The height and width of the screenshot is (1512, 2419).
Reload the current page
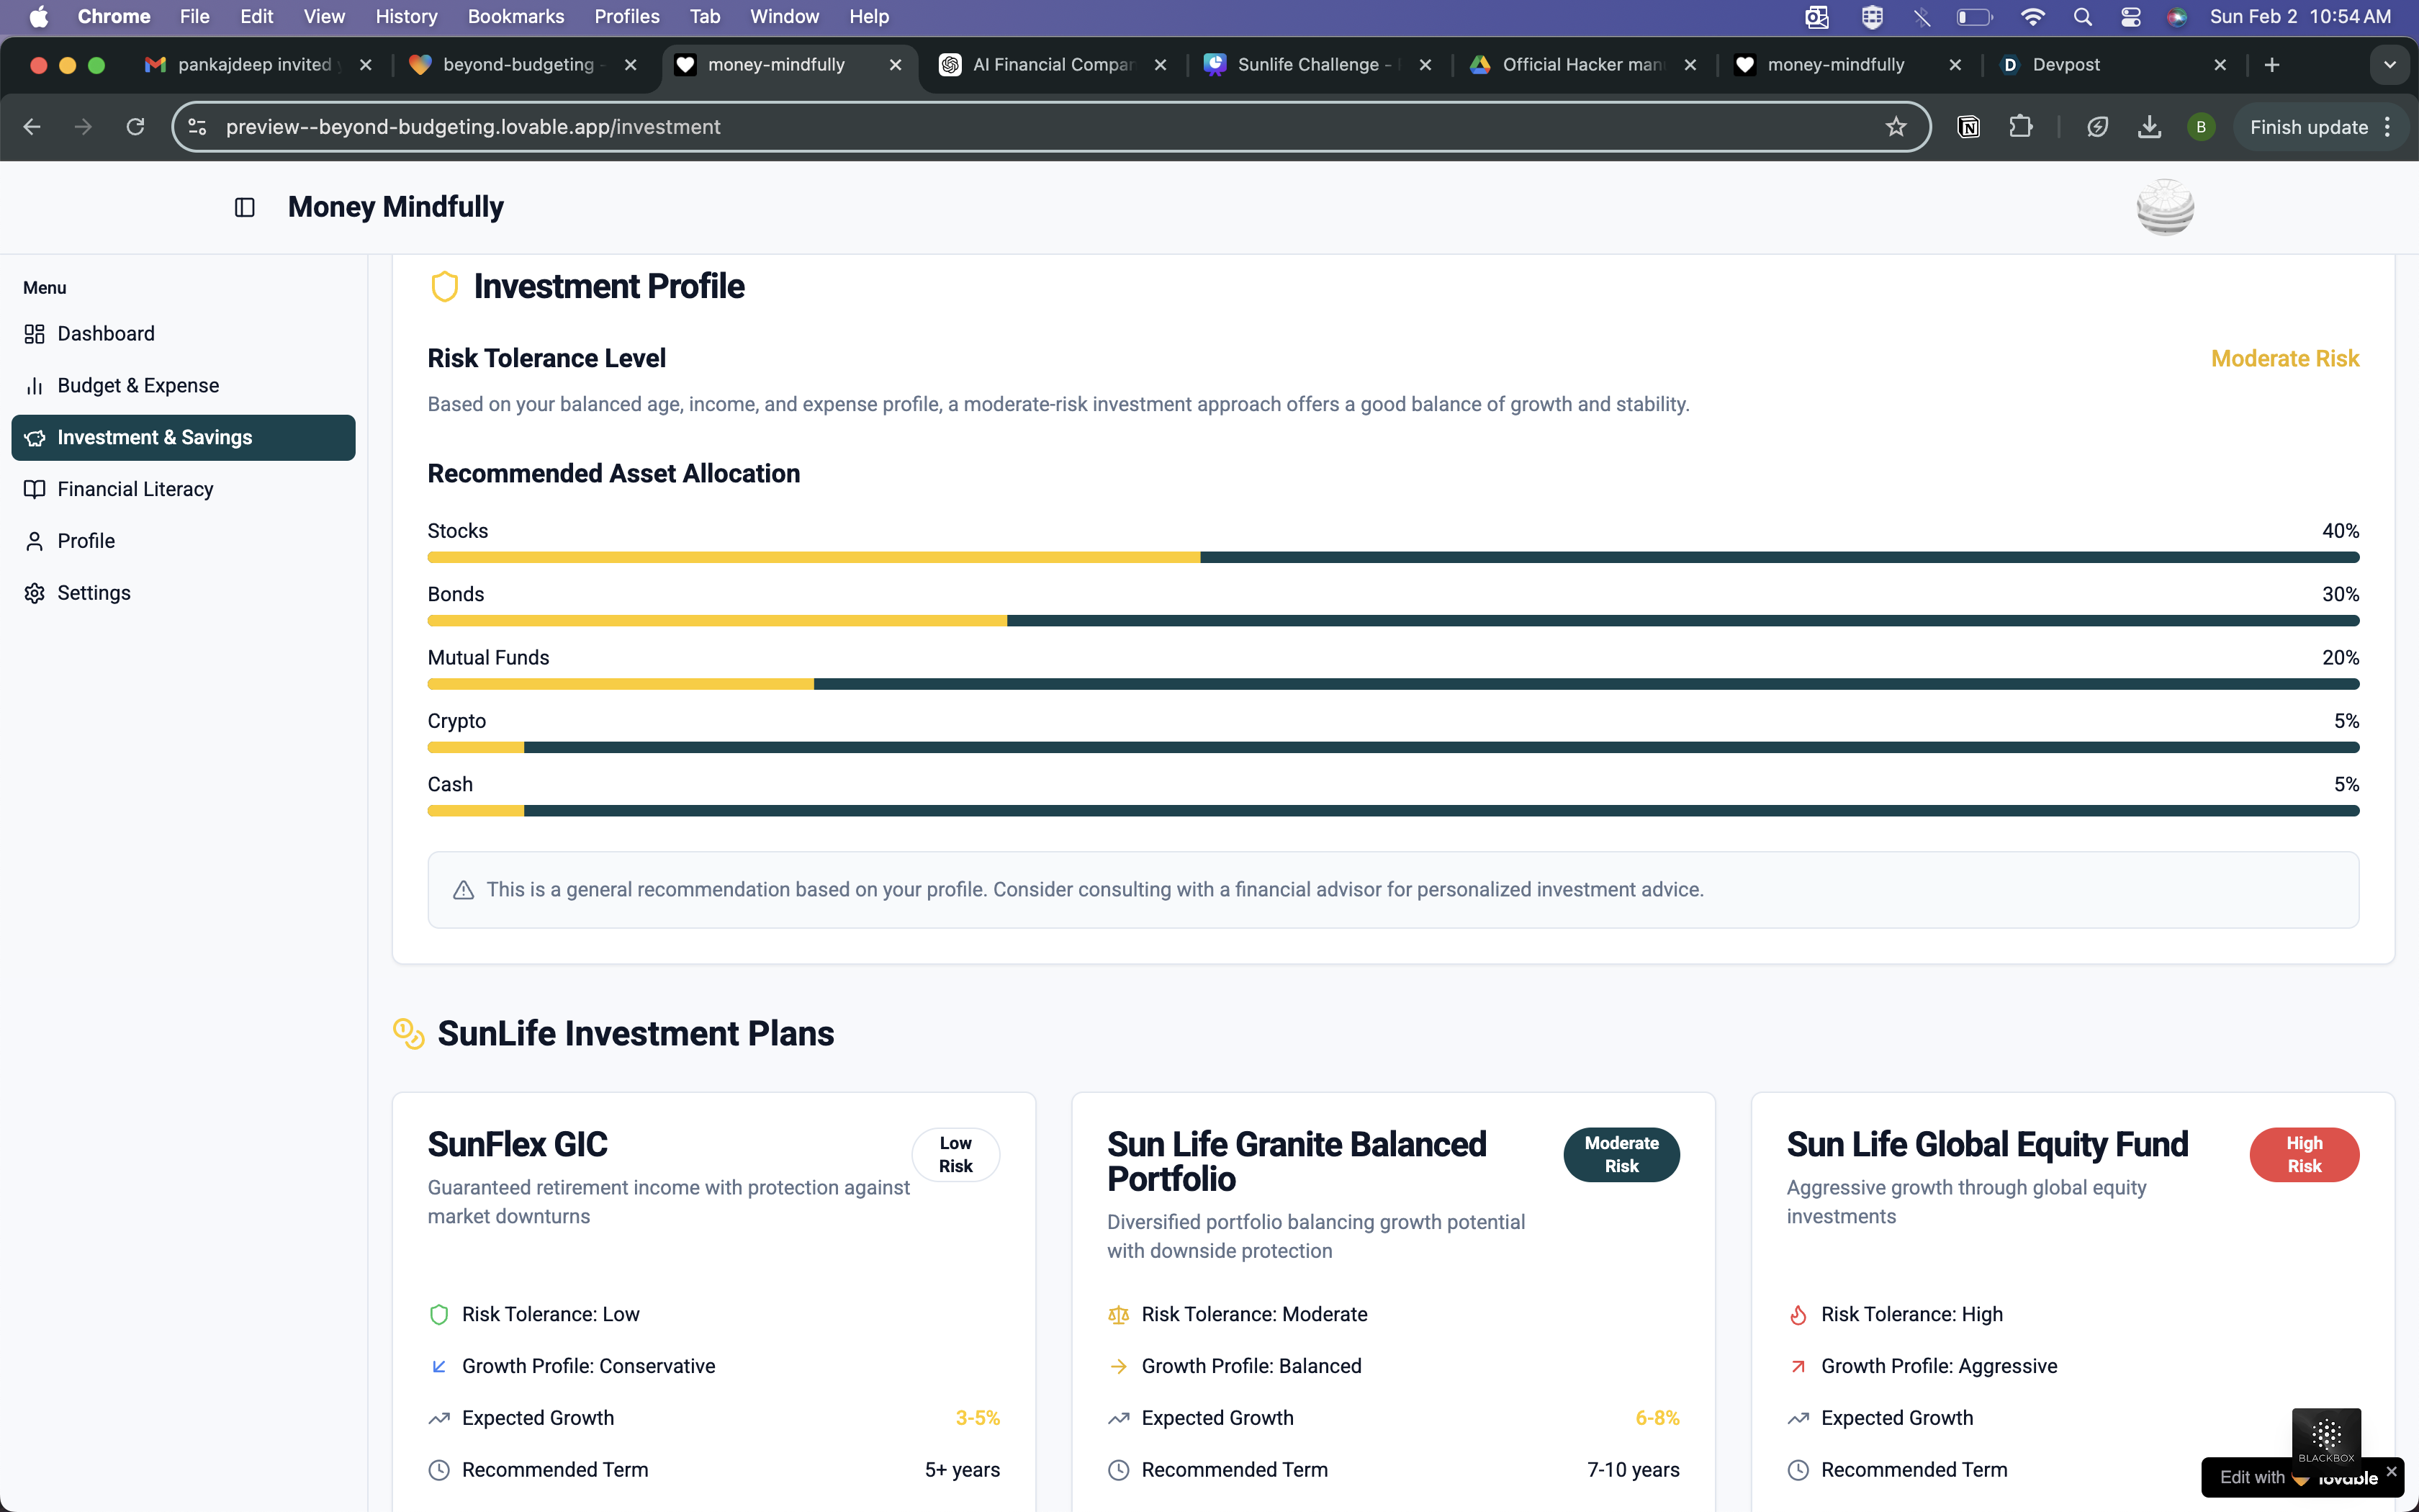point(135,127)
